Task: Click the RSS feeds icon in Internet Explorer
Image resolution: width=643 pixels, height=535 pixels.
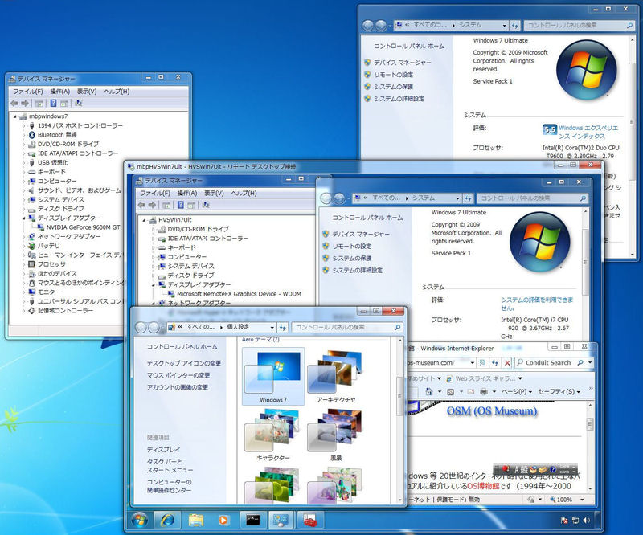Action: pyautogui.click(x=450, y=391)
